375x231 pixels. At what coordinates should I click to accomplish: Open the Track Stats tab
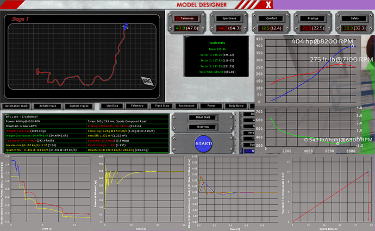pos(162,106)
